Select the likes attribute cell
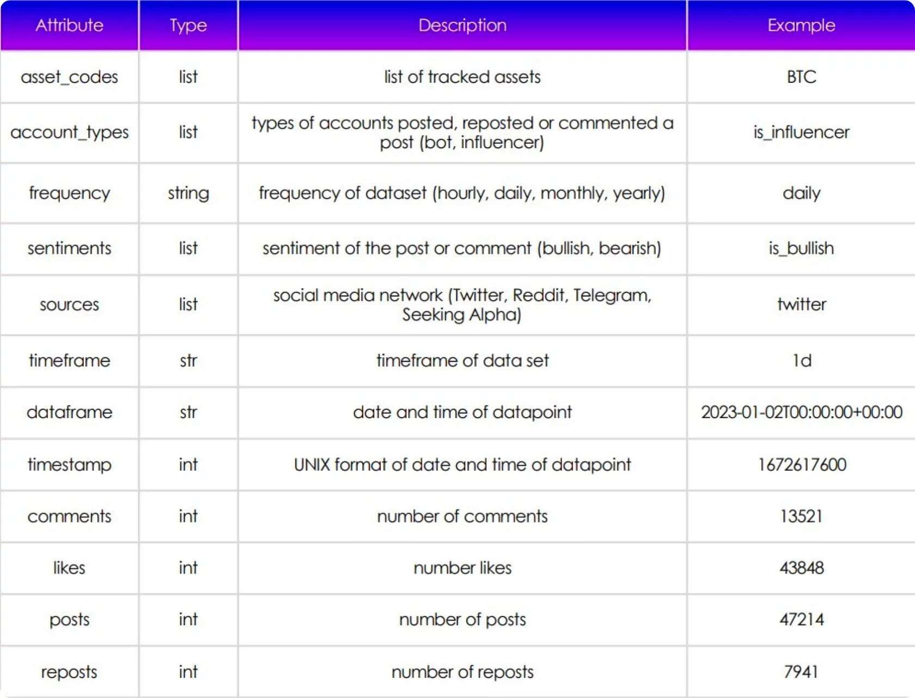This screenshot has width=915, height=698. 69,568
